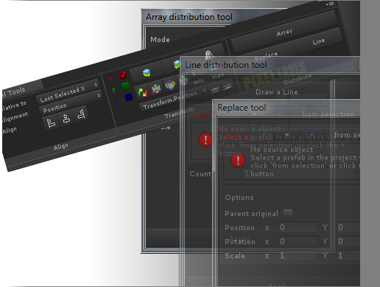This screenshot has height=287, width=380.
Task: Click the plus button beside Source in Replace tool
Action: pos(286,135)
